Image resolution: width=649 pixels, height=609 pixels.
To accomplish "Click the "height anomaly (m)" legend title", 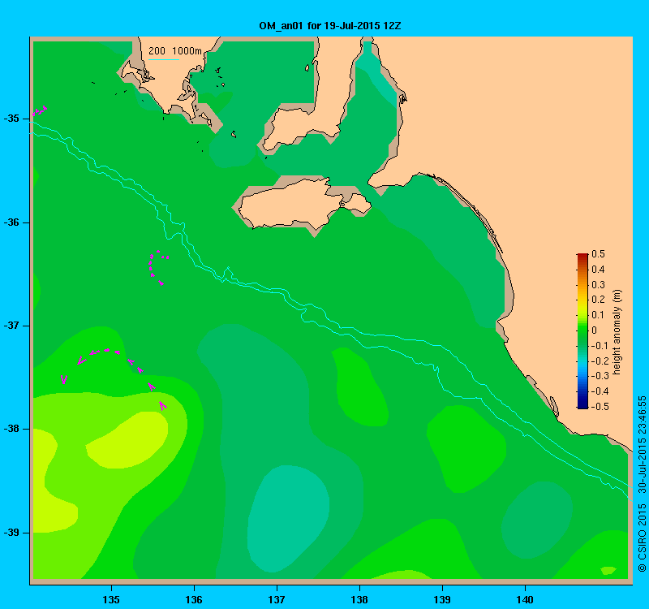I will [617, 332].
